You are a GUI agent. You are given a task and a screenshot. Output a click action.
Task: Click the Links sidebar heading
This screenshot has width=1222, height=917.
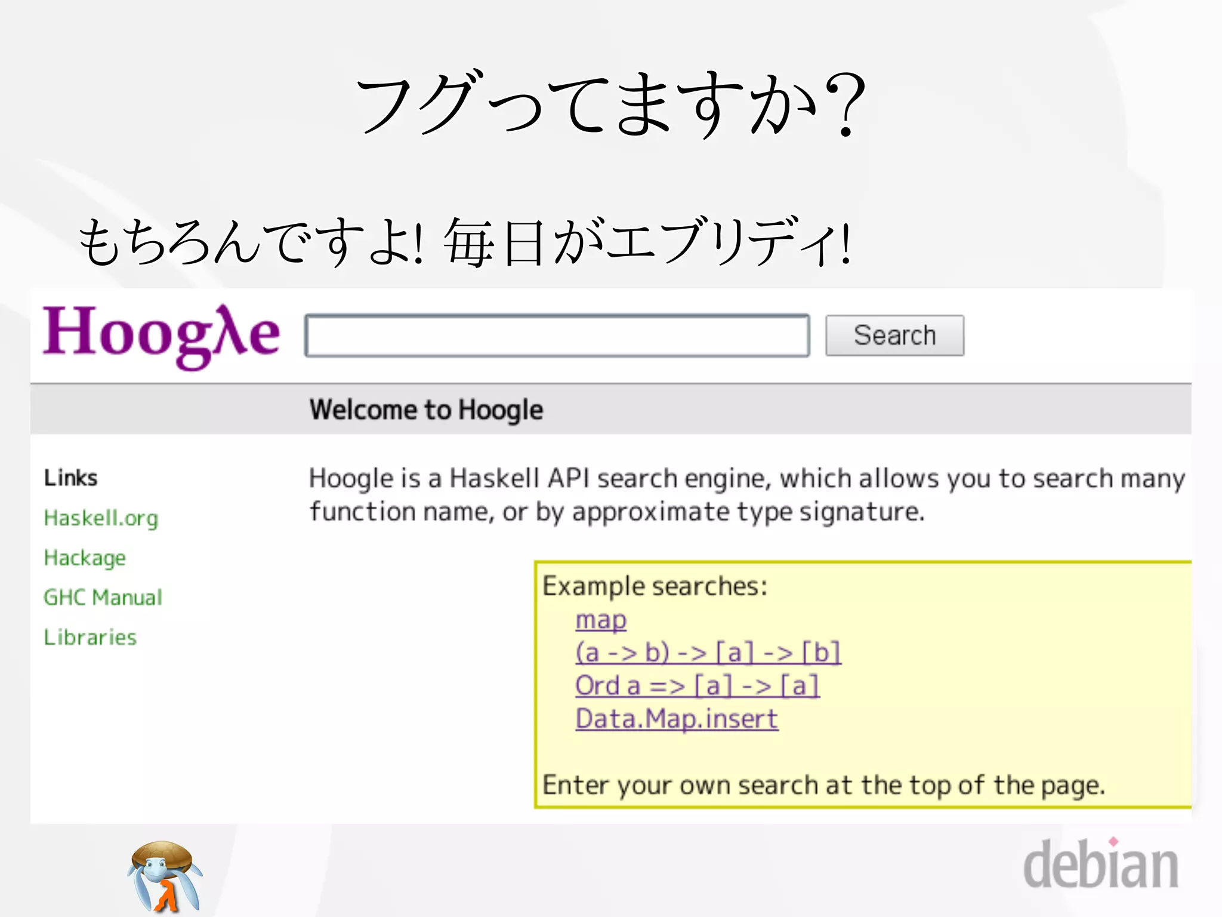[x=70, y=478]
